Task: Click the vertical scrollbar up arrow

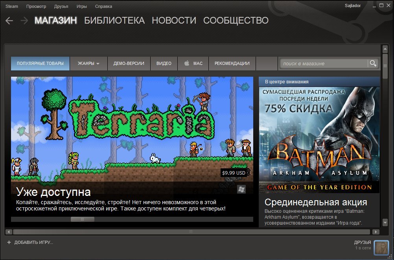Action: point(385,49)
